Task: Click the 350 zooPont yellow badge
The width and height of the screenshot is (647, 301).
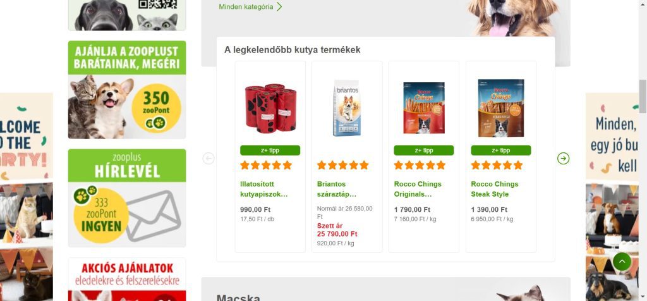Action: 156,108
